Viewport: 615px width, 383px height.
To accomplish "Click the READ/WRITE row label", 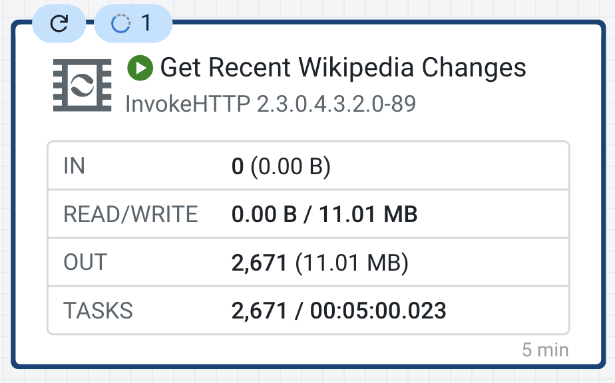I will [x=130, y=214].
